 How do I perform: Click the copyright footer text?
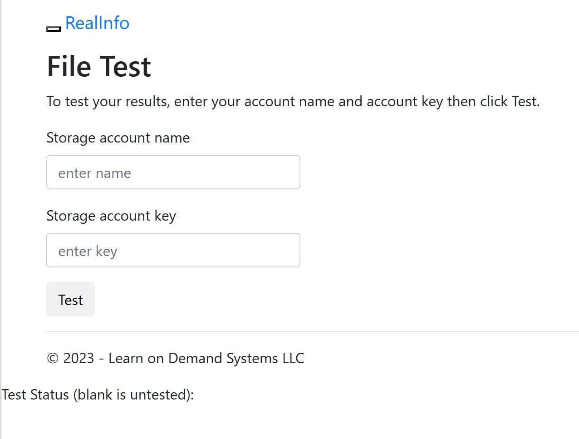click(175, 358)
